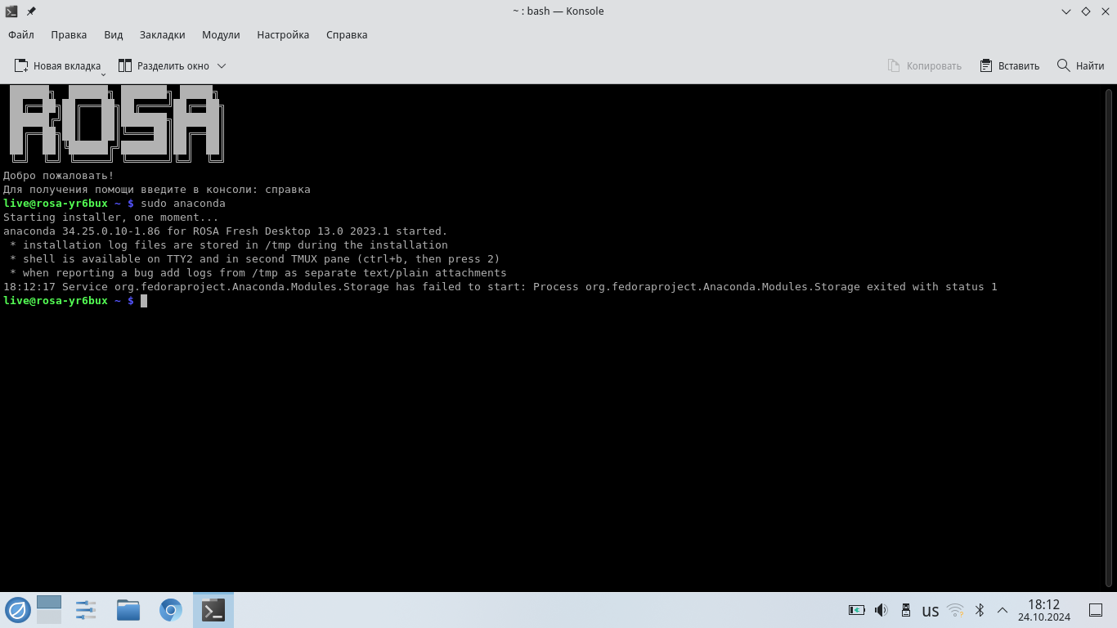1117x628 pixels.
Task: Paste clipboard with the Вставить button
Action: click(x=1009, y=65)
